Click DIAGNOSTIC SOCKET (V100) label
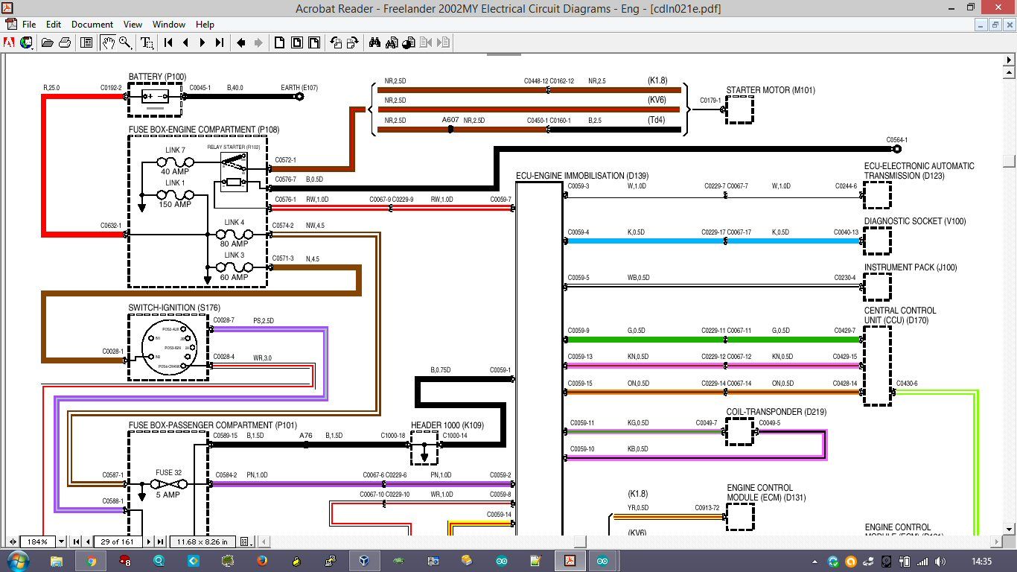This screenshot has width=1017, height=572. pos(915,221)
